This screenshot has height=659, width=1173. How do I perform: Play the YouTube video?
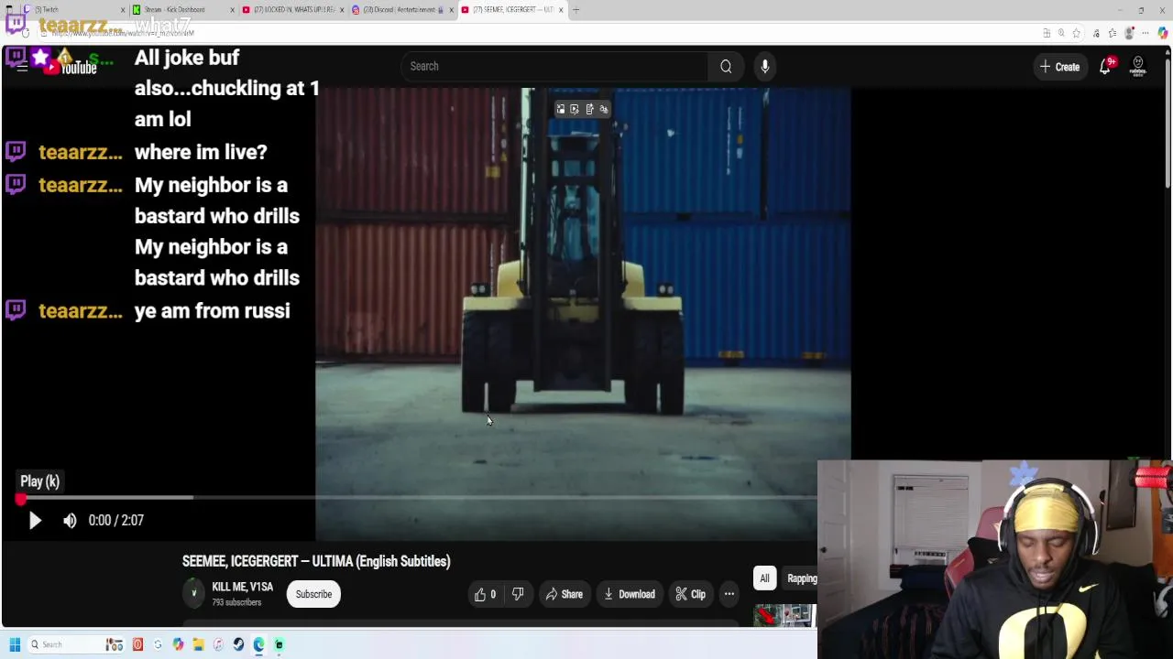(35, 520)
